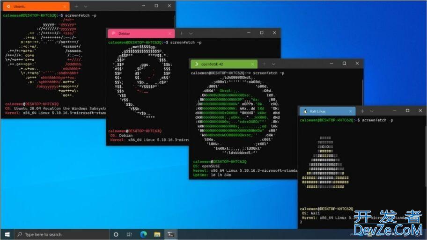Open Cortana from the taskbar
The width and height of the screenshot is (427, 240).
[x=116, y=234]
